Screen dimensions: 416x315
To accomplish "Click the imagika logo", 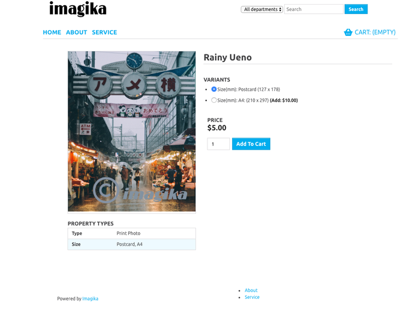I will pos(78,9).
